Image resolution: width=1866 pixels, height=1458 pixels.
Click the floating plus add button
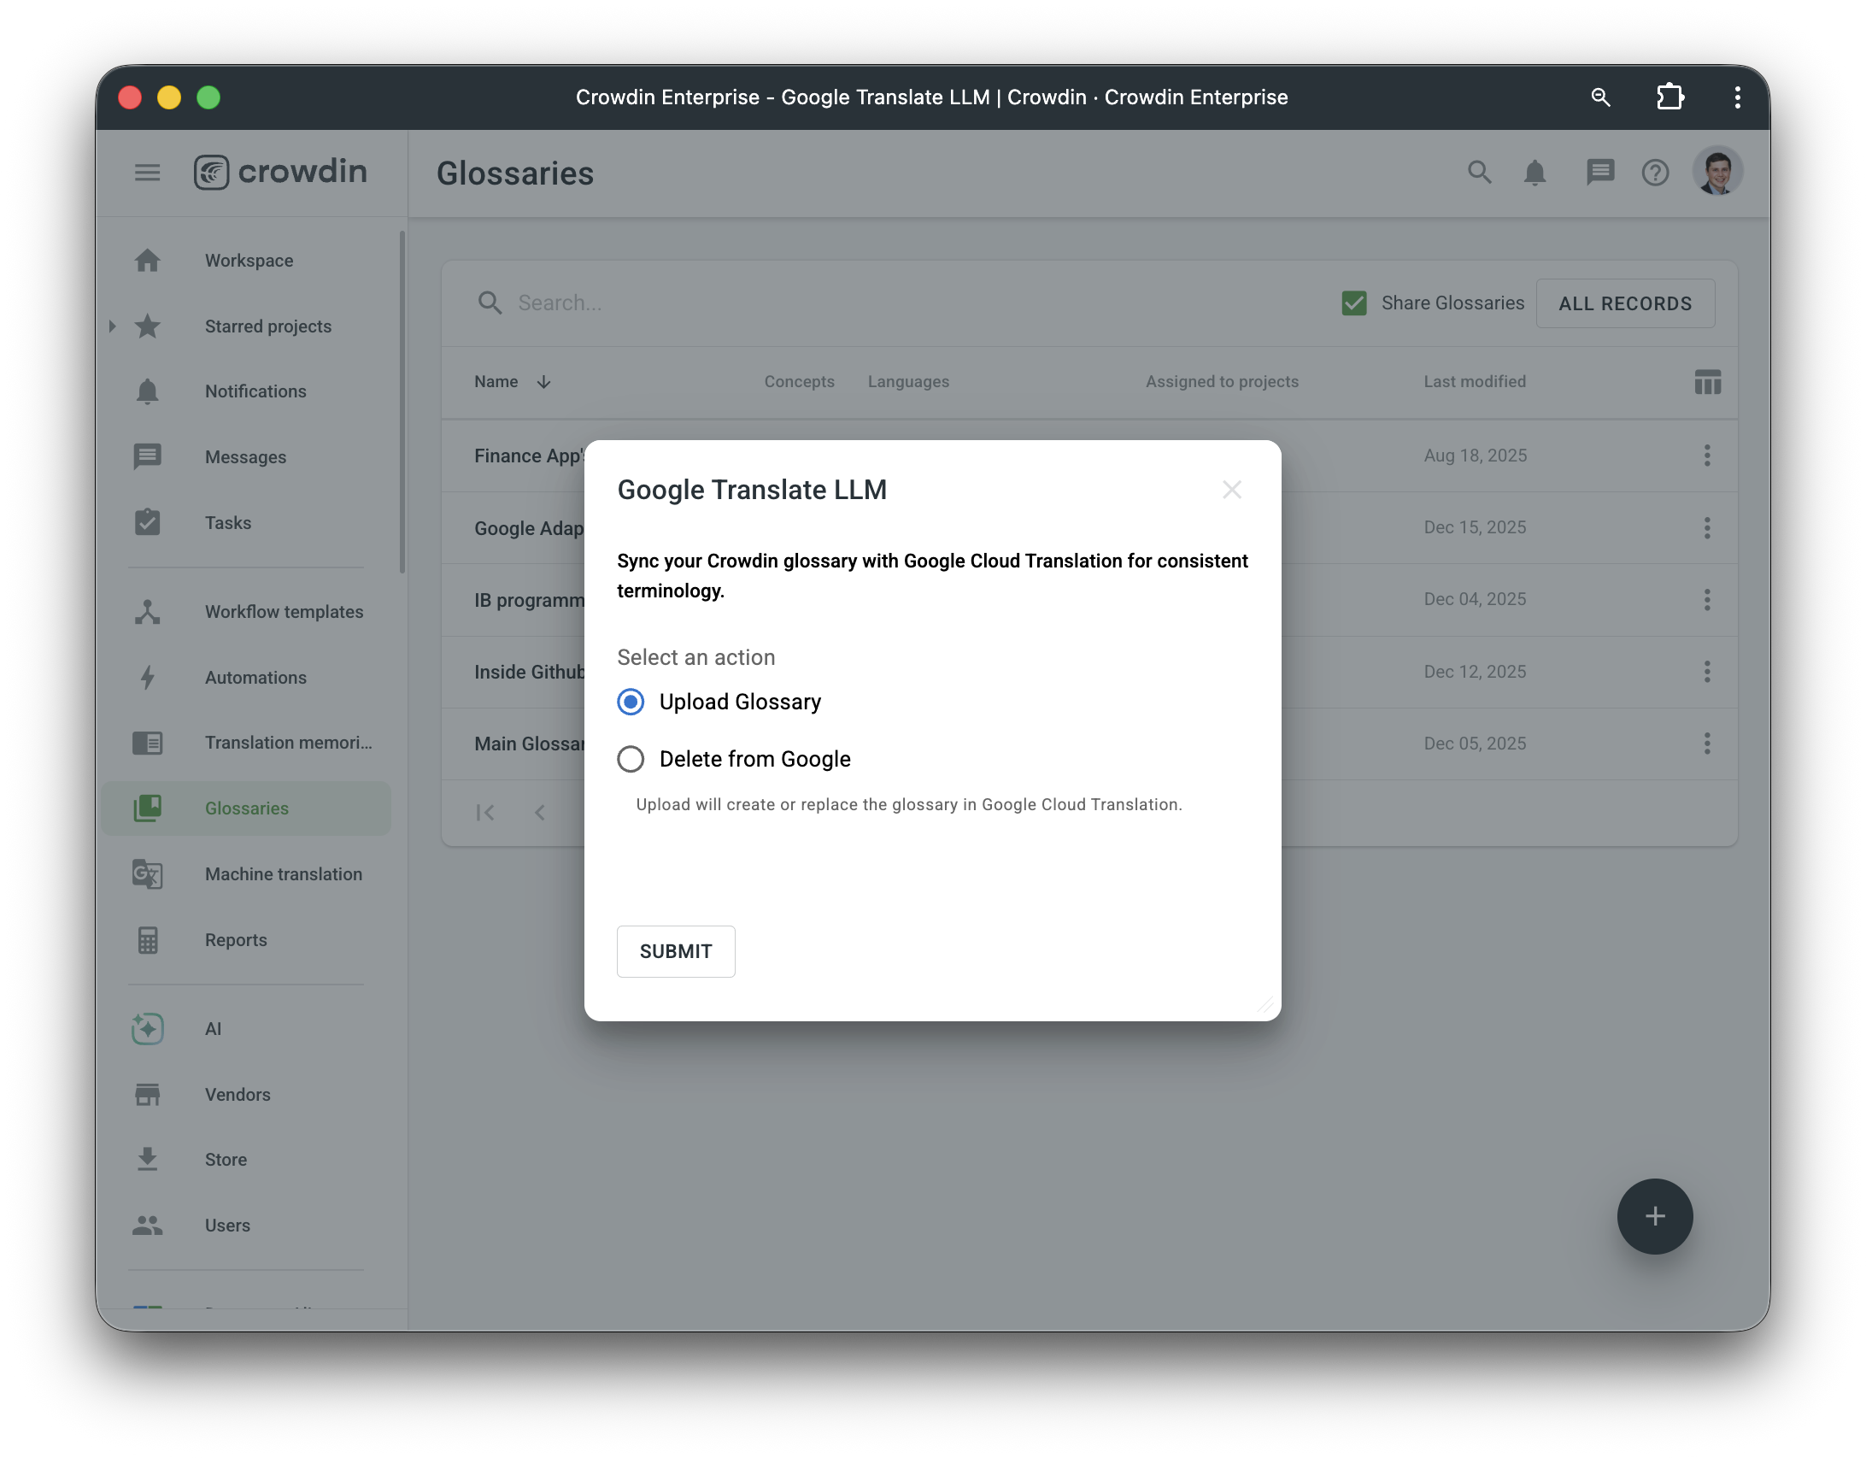click(x=1655, y=1217)
